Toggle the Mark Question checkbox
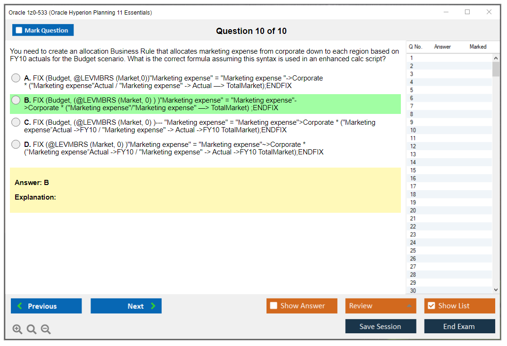The image size is (507, 346). point(19,31)
